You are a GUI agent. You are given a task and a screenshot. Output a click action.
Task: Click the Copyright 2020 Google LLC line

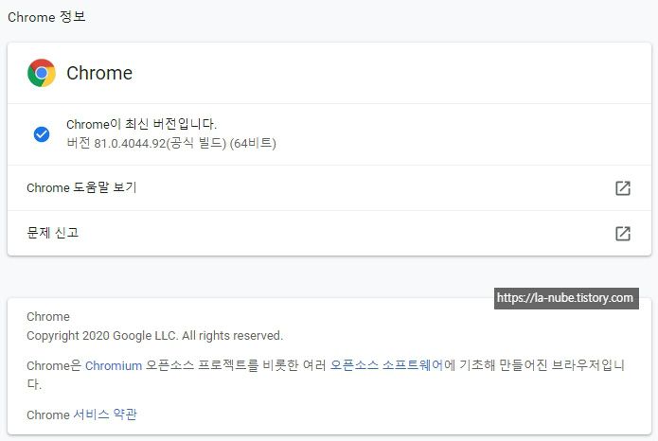pos(155,336)
